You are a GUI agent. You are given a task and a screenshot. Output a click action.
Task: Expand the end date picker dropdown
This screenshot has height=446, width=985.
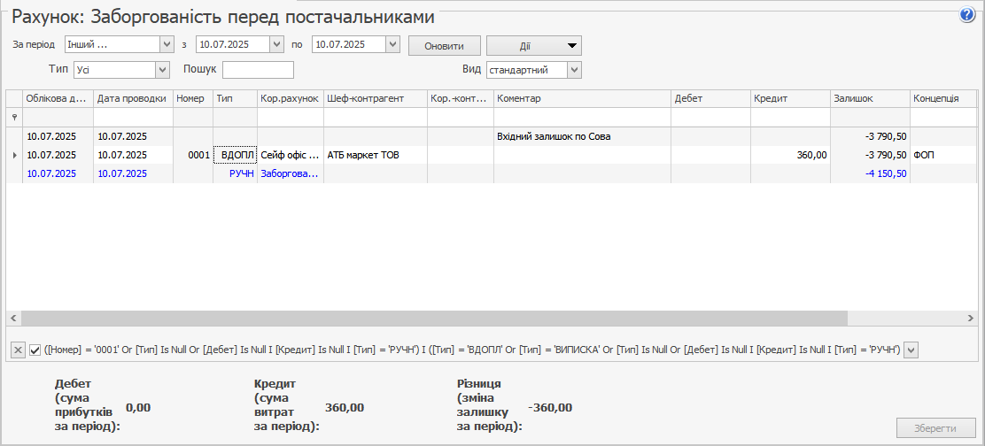393,45
